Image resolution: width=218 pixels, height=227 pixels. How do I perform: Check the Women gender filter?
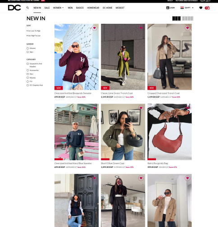(x=27, y=48)
